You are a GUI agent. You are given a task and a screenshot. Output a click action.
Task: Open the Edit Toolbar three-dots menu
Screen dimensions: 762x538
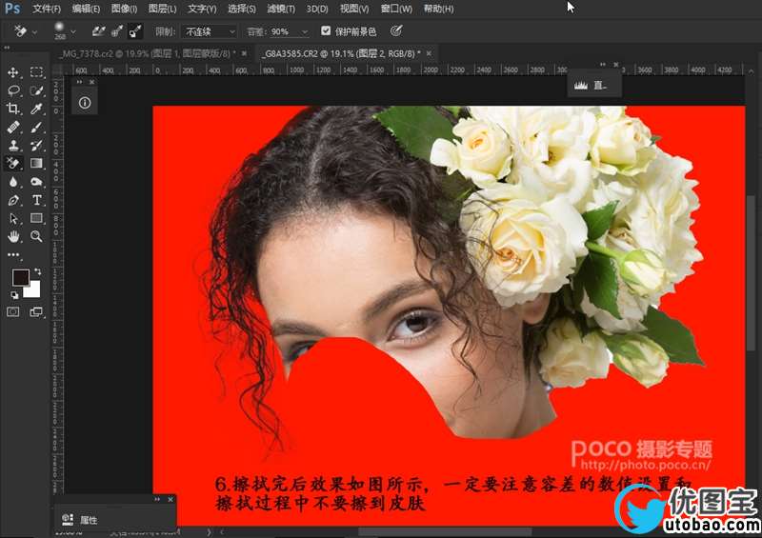click(x=13, y=254)
